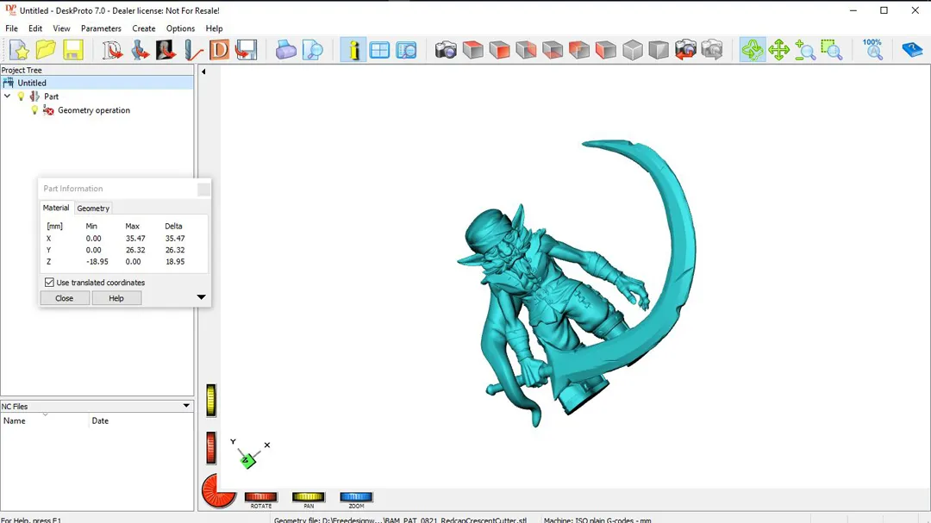This screenshot has width=931, height=523.
Task: Expand Part Information with the black down arrow
Action: 201,296
